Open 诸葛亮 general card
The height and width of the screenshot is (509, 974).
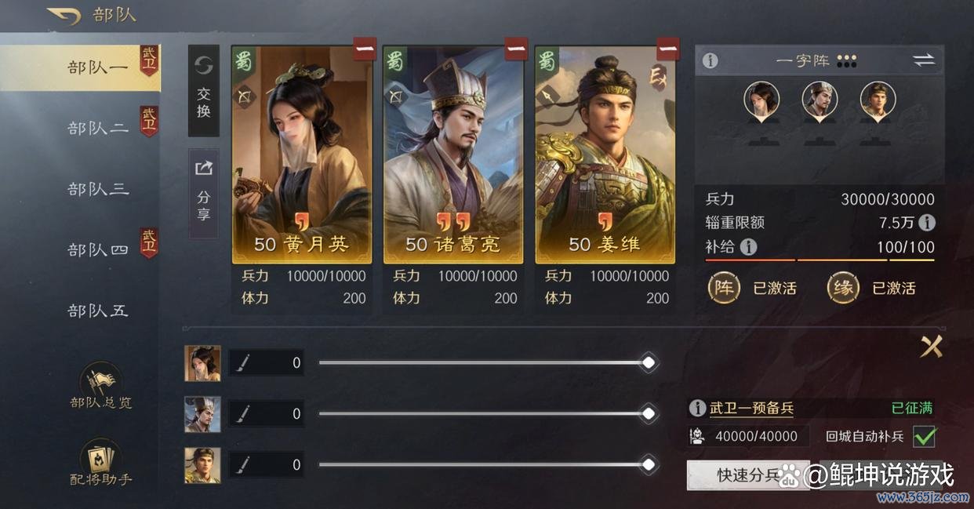(x=452, y=154)
